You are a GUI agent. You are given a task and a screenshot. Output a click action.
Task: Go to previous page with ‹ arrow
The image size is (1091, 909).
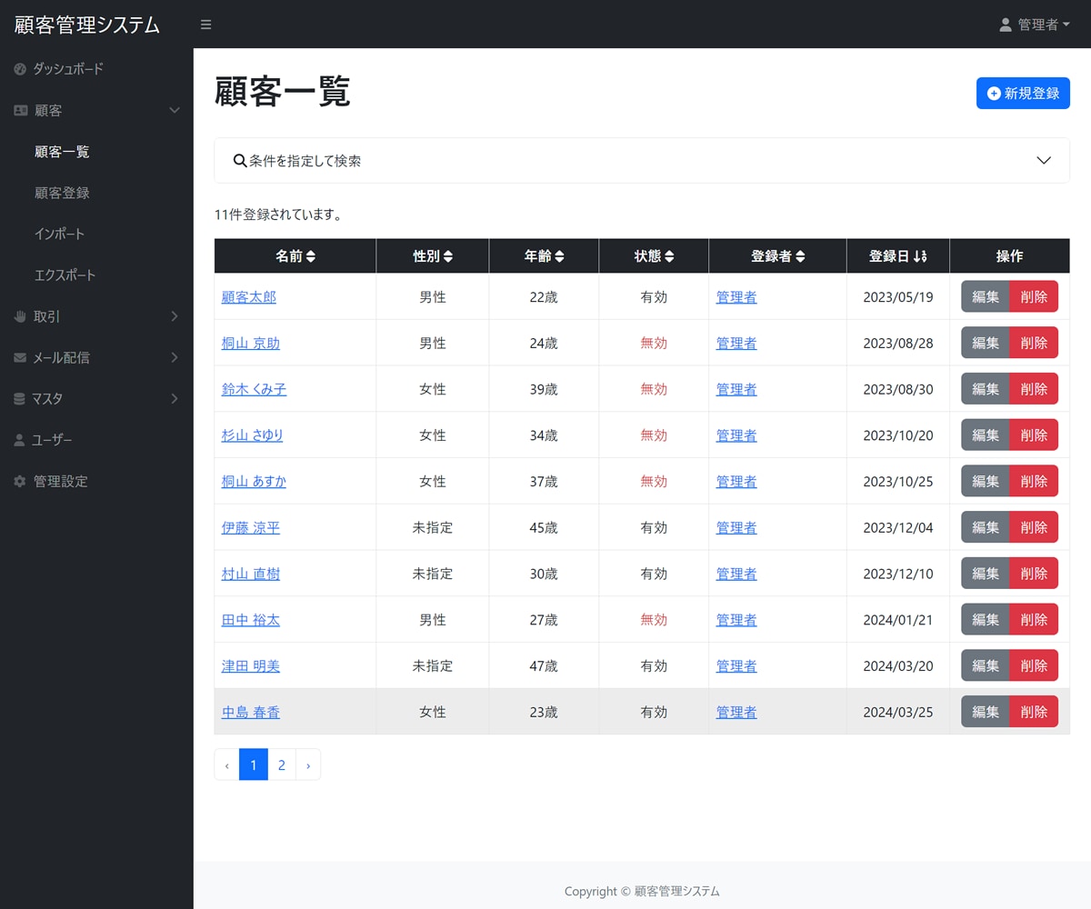click(226, 764)
